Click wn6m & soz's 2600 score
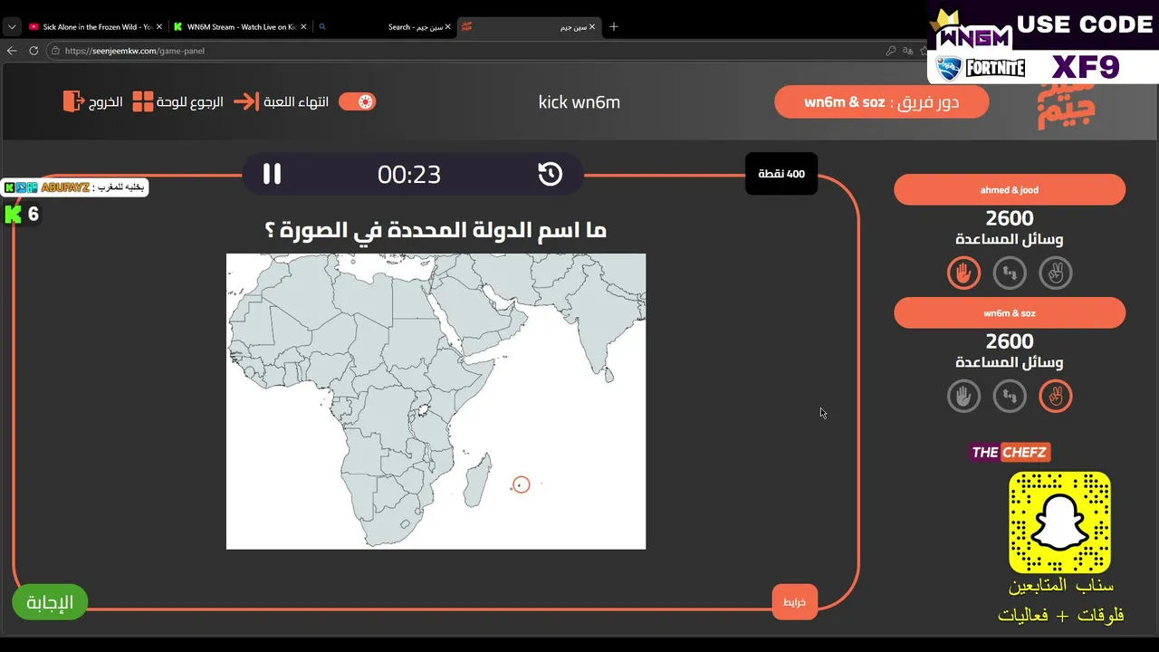Viewport: 1159px width, 652px height. [x=1010, y=341]
